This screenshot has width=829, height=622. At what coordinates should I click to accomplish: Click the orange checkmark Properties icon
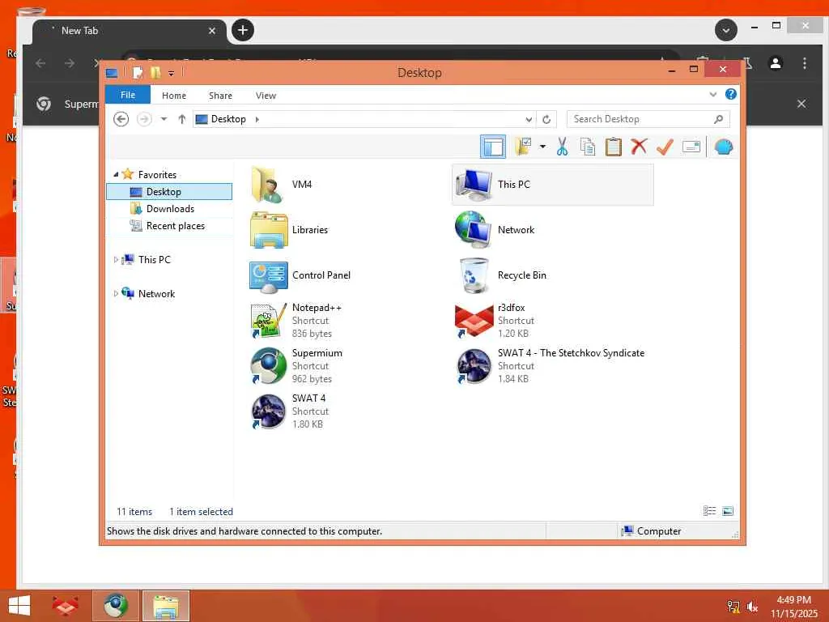tap(665, 147)
